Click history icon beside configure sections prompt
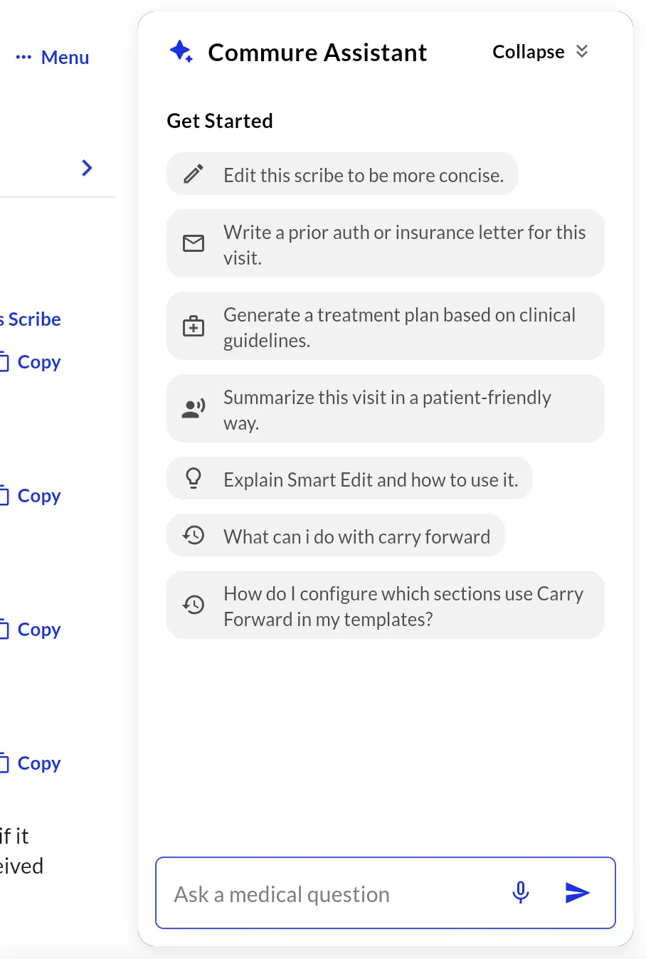 pos(194,605)
